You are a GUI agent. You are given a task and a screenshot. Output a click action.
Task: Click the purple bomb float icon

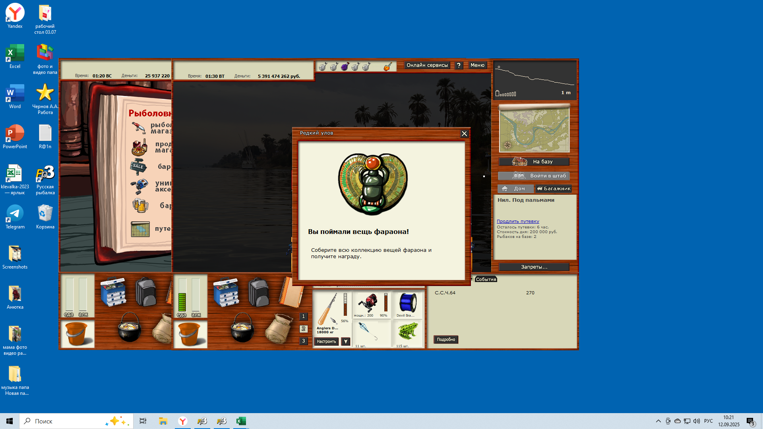tap(345, 66)
